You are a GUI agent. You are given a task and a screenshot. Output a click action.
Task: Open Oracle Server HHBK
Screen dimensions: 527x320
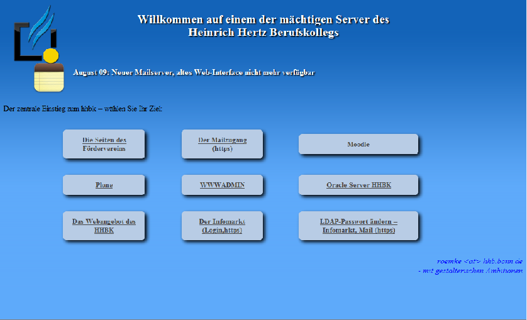[358, 185]
